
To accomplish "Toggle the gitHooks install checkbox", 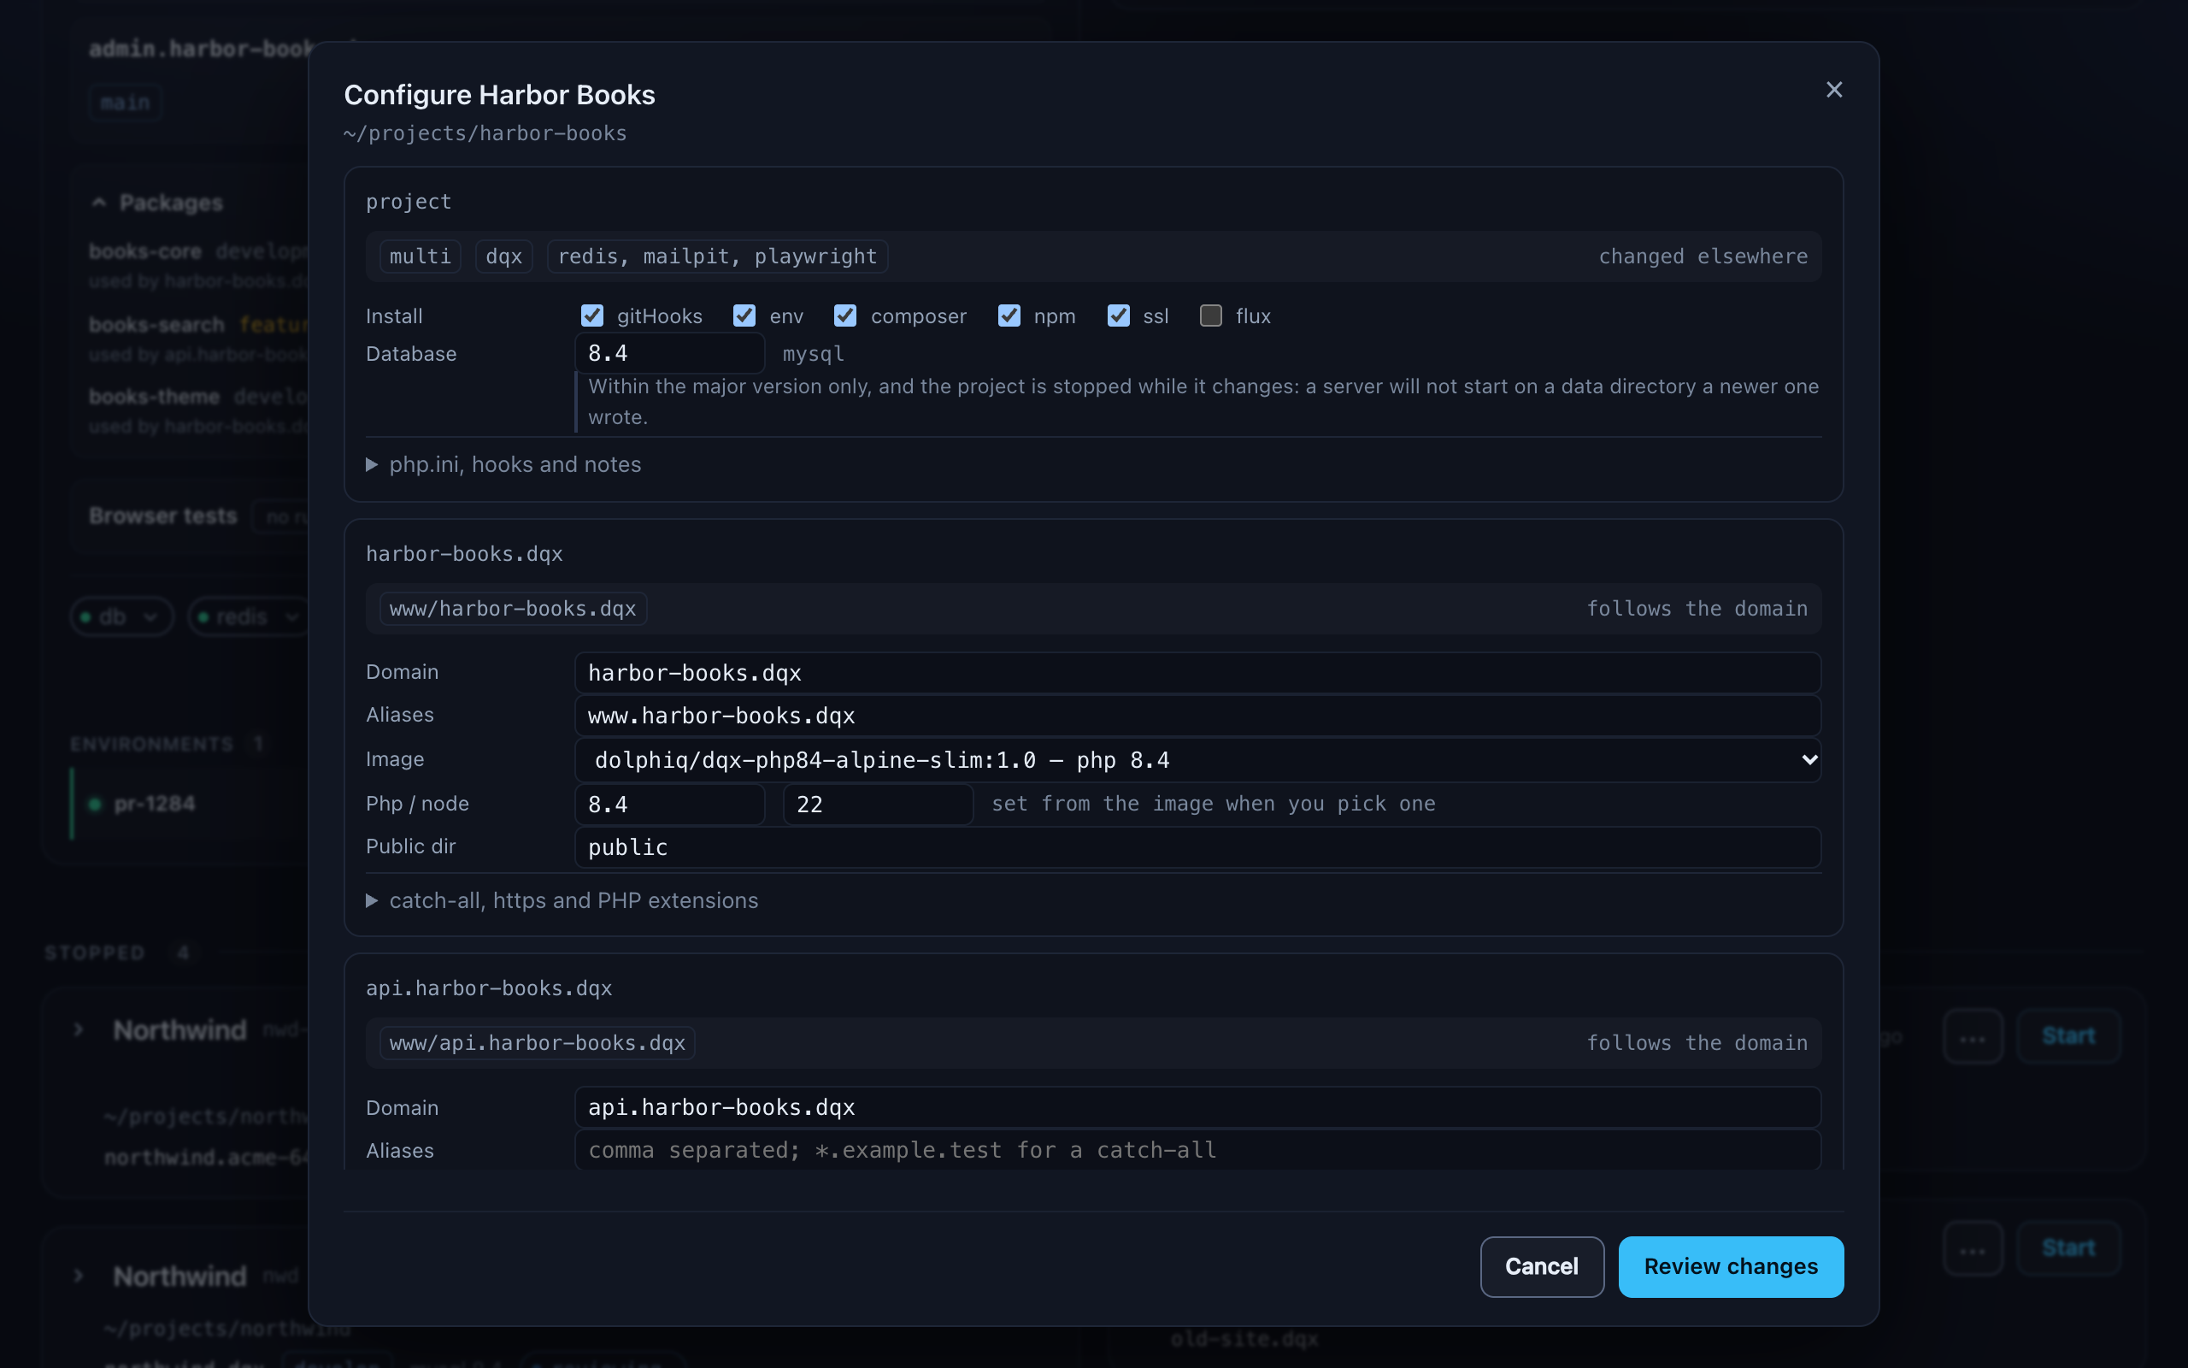I will (592, 315).
